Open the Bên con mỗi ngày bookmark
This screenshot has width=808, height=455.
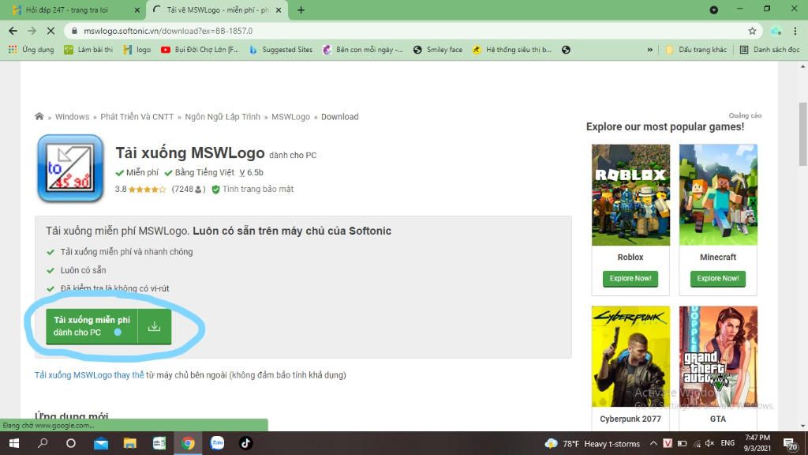click(363, 50)
